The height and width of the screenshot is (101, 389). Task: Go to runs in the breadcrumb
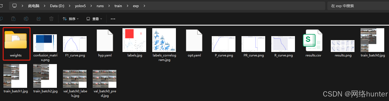(100, 6)
